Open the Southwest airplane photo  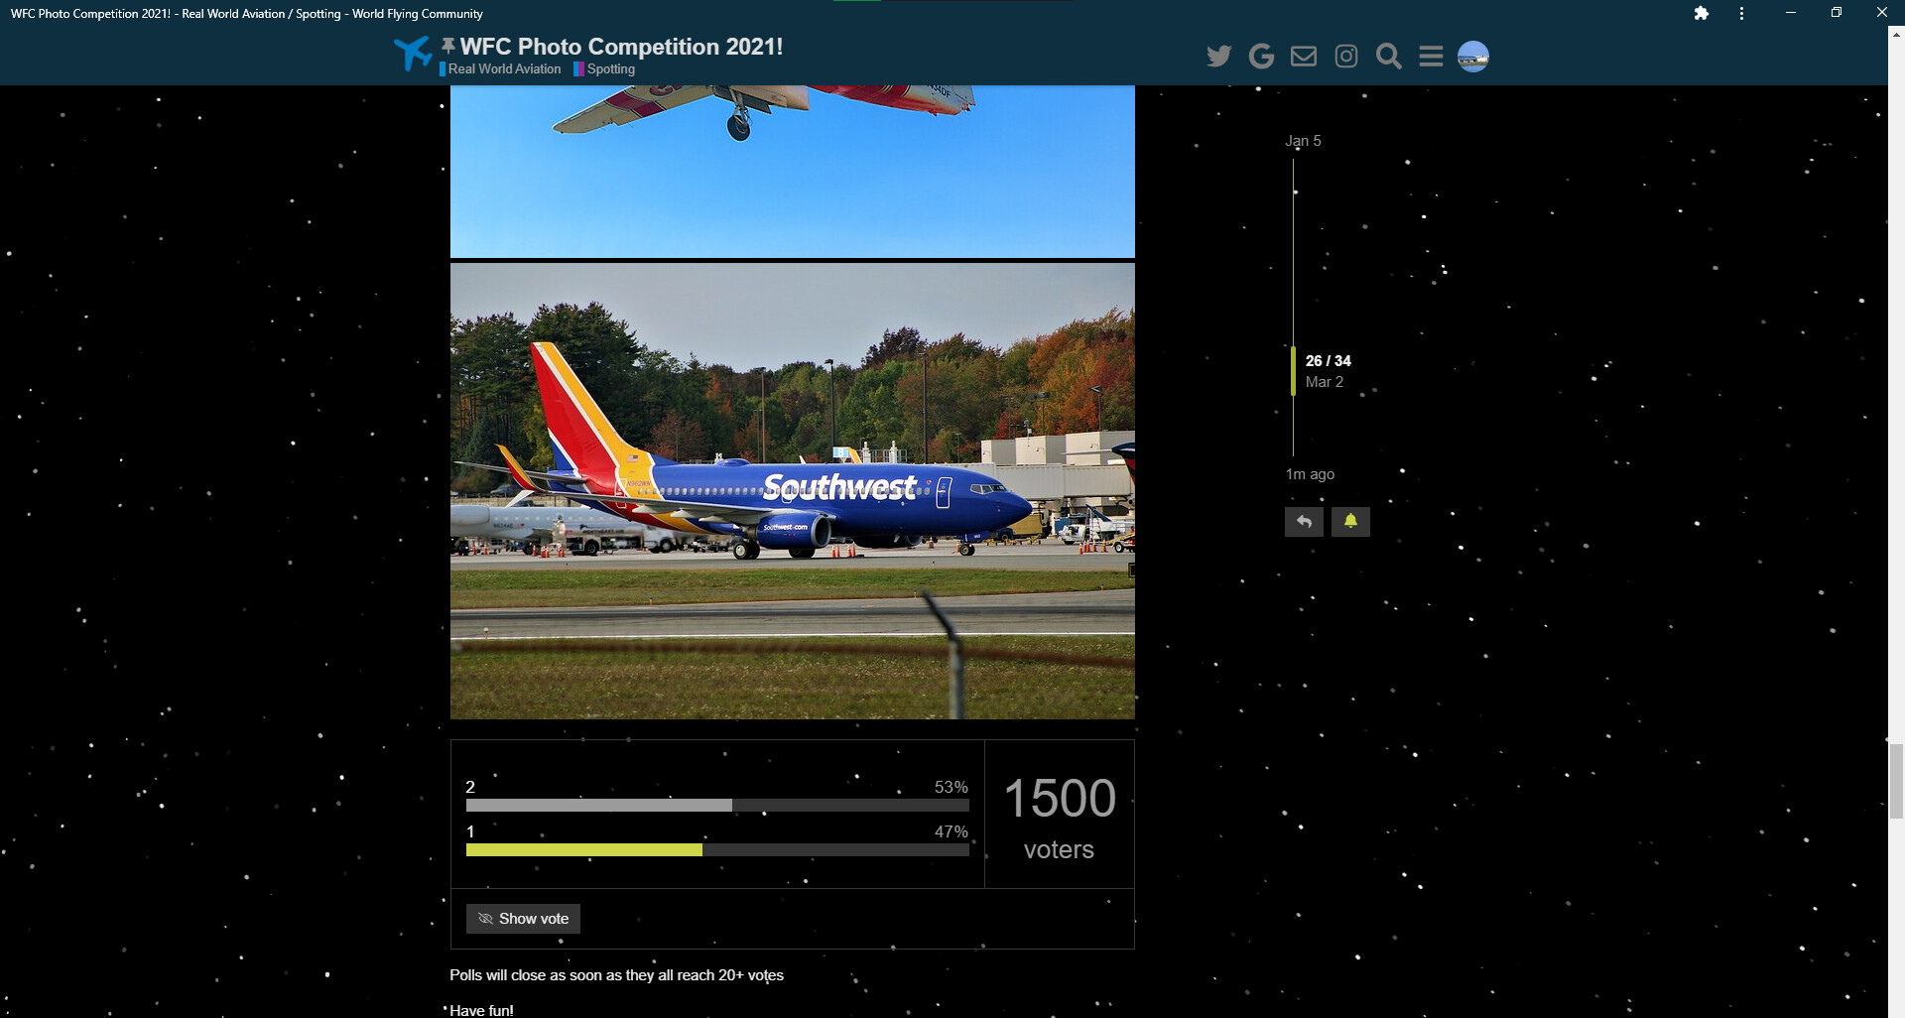793,491
